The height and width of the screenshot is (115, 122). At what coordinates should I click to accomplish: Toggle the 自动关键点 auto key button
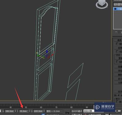tap(77, 111)
